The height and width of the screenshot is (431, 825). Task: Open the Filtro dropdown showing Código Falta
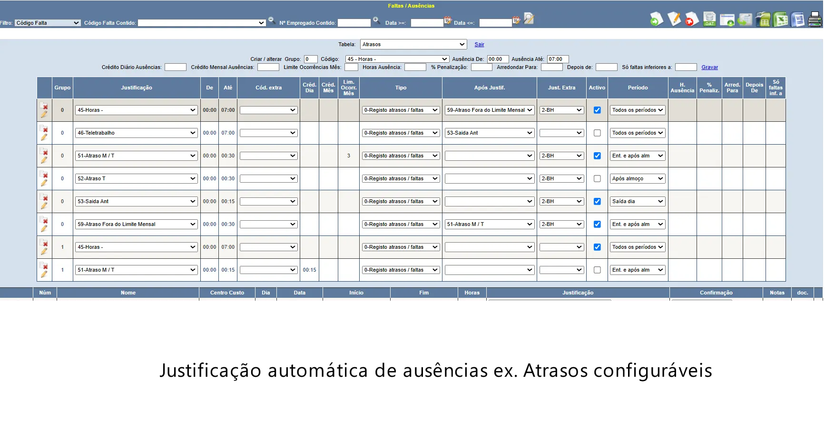48,23
